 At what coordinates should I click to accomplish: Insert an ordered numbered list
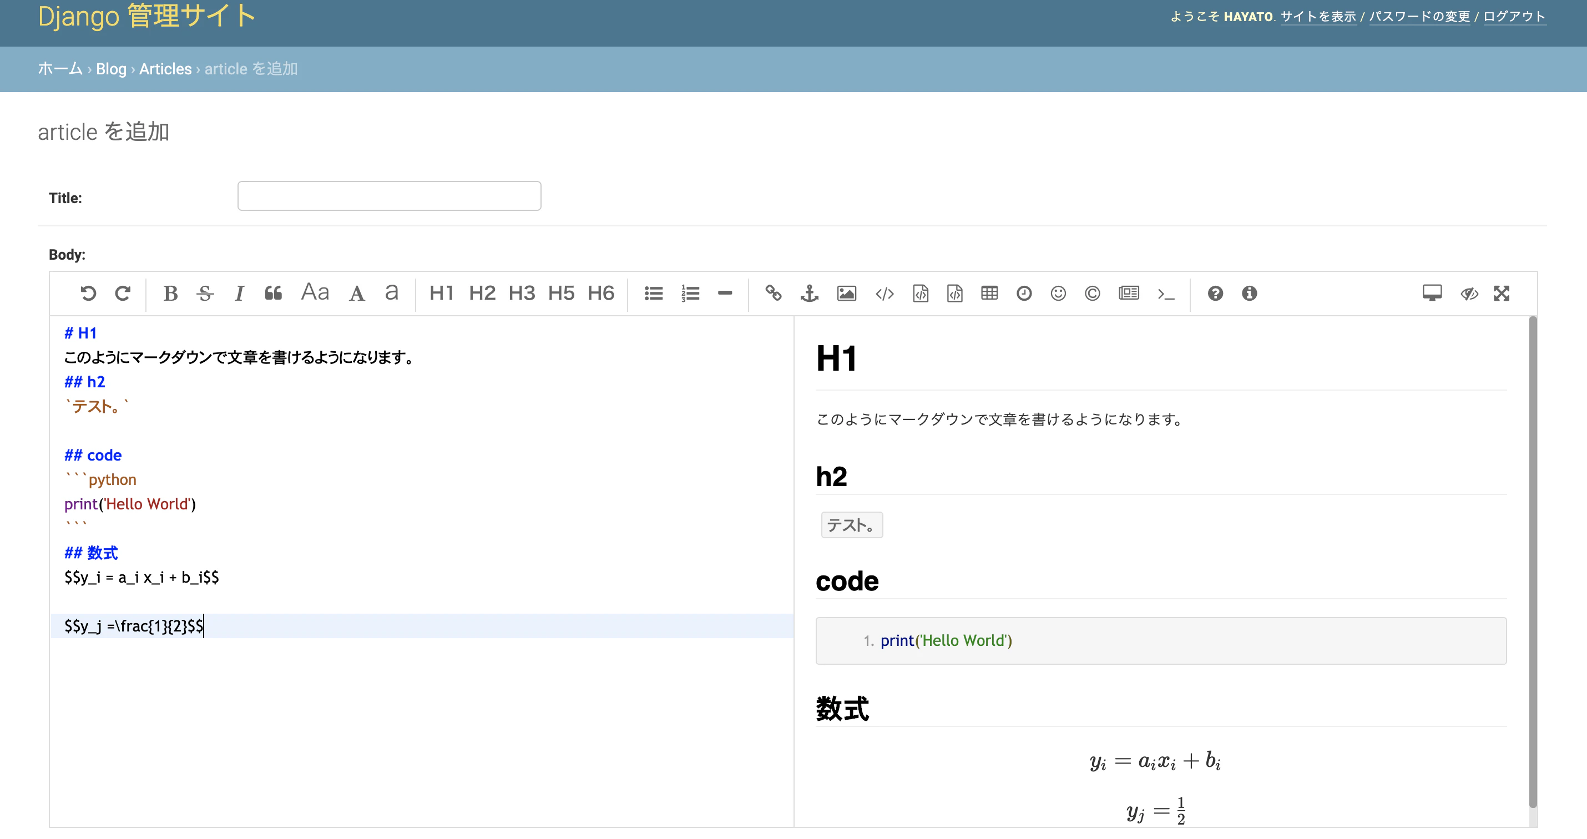pos(690,293)
